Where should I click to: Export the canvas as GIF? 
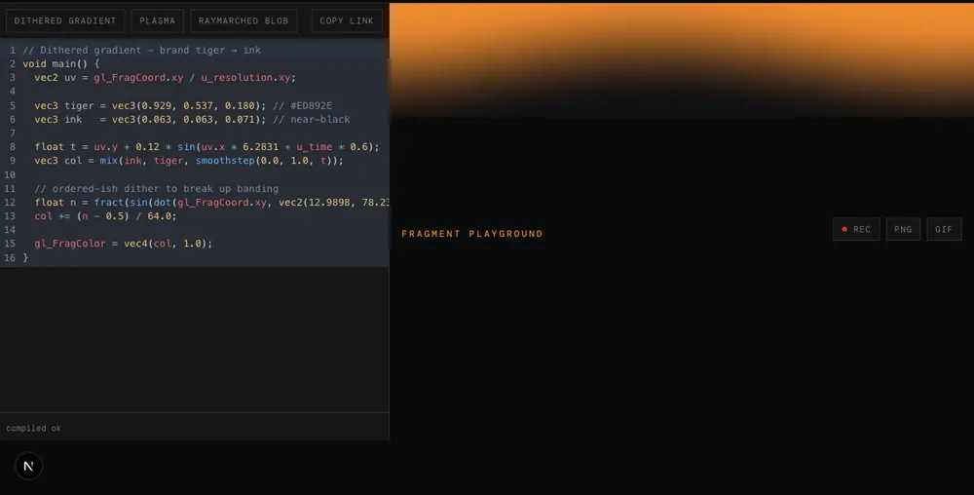pyautogui.click(x=944, y=229)
